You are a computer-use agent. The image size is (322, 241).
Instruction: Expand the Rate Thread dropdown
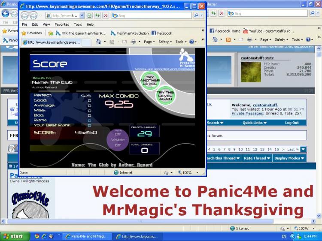tap(257, 158)
